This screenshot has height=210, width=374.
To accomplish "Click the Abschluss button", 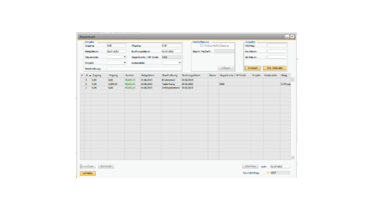I will pyautogui.click(x=251, y=166).
